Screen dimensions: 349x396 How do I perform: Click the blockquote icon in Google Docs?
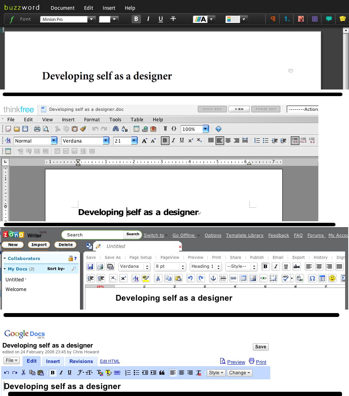162,373
